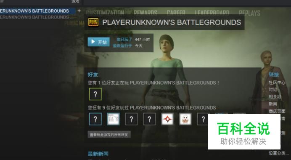Open the friend avatar showing a white ghost
This screenshot has height=160, width=291.
185,119
